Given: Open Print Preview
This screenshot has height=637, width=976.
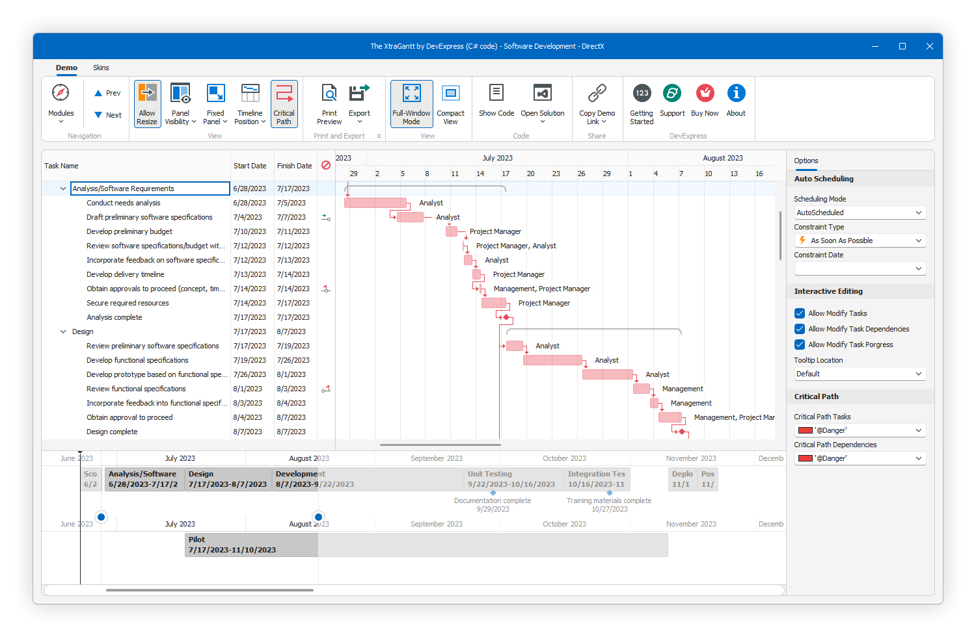Looking at the screenshot, I should pos(329,103).
